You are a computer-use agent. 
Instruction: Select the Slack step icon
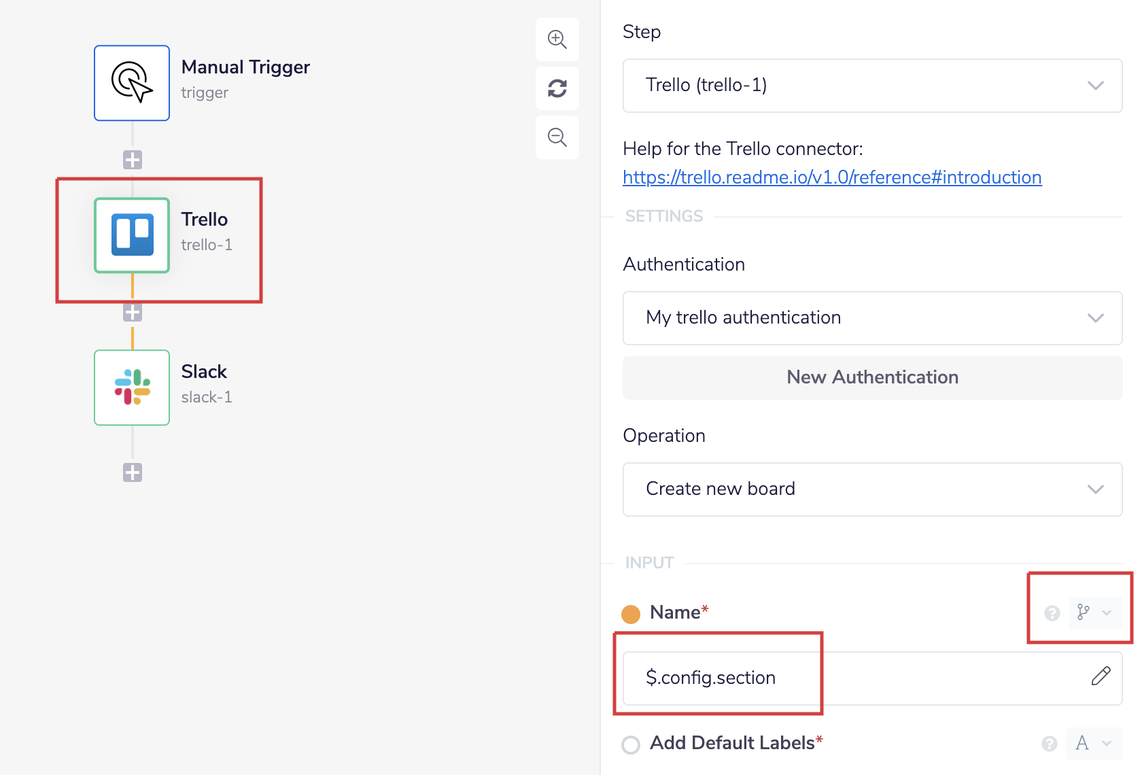(x=132, y=387)
